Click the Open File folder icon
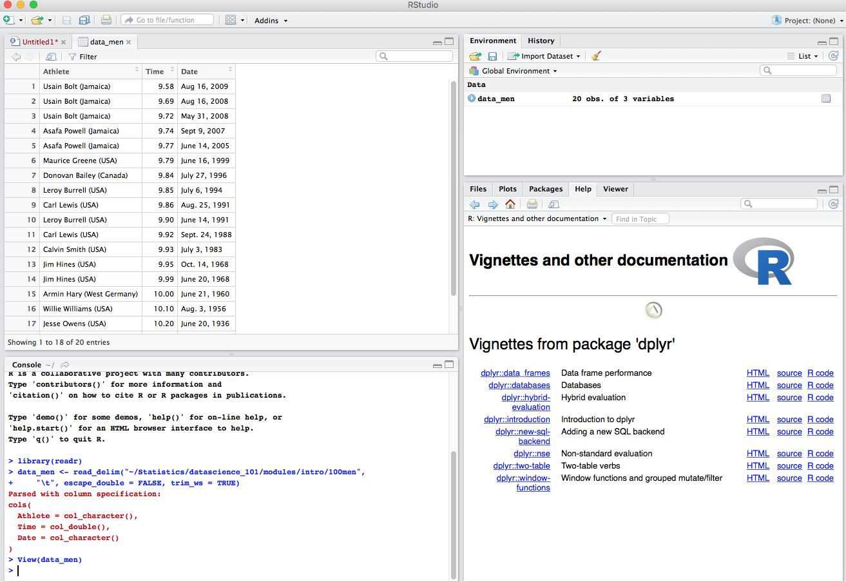Image resolution: width=846 pixels, height=582 pixels. click(37, 20)
